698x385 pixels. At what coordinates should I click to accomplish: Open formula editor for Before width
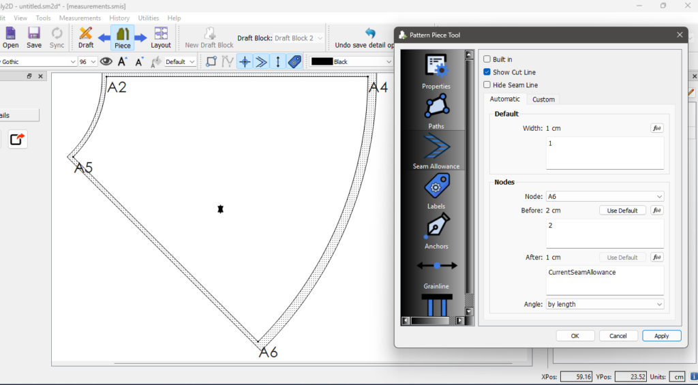coord(657,210)
